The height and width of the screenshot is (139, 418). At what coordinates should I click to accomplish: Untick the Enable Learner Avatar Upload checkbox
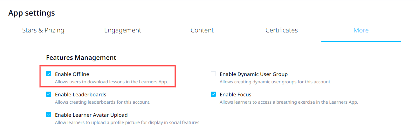(49, 115)
